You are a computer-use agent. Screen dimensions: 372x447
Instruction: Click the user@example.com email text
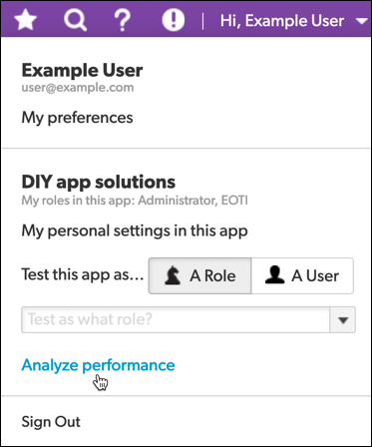tap(78, 88)
